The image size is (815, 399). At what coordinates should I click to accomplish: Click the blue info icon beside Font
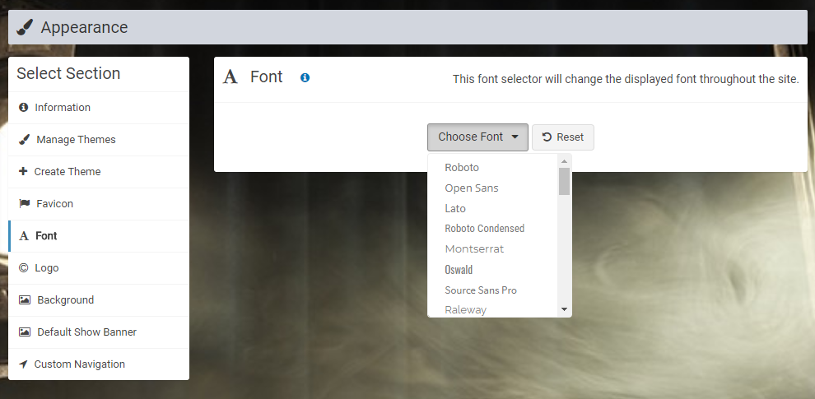[305, 77]
